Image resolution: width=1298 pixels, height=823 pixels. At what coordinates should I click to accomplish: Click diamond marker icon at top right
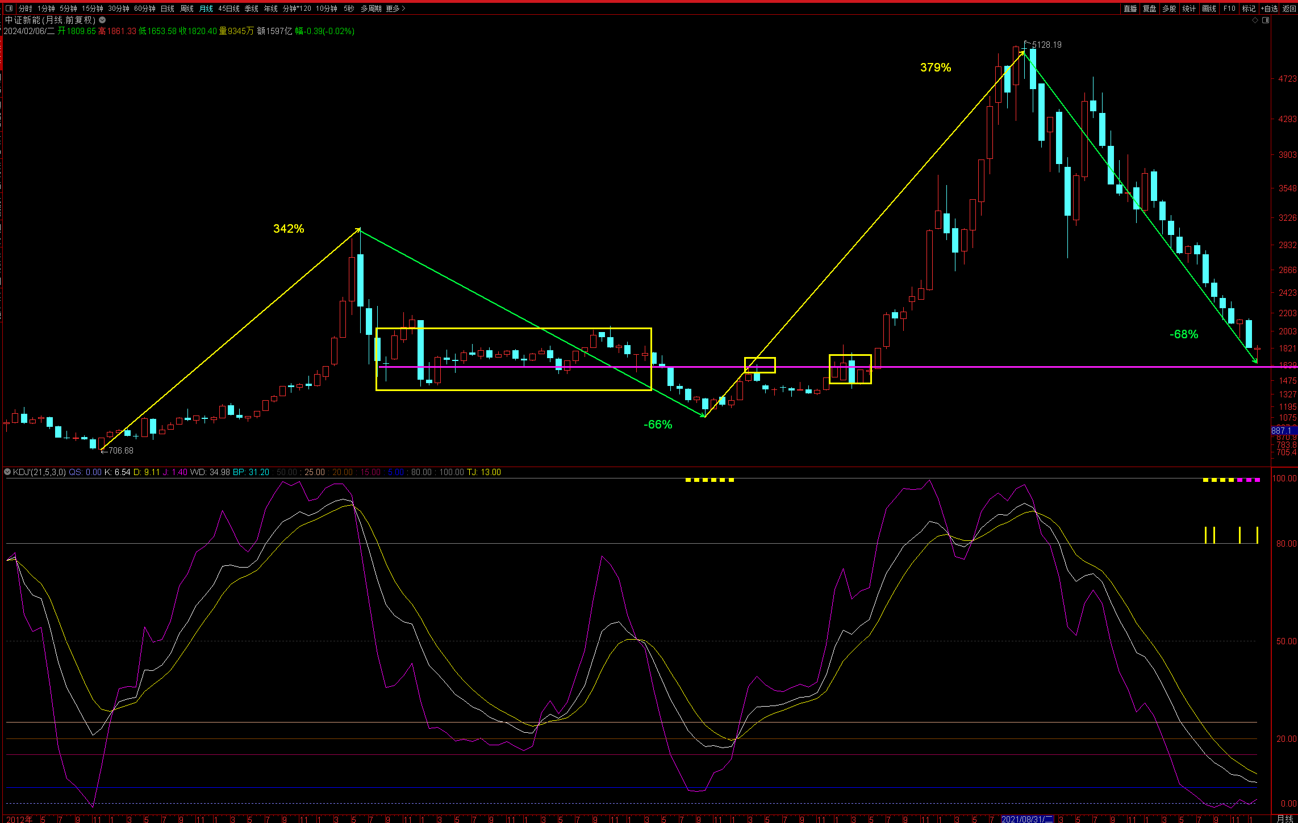coord(1255,20)
